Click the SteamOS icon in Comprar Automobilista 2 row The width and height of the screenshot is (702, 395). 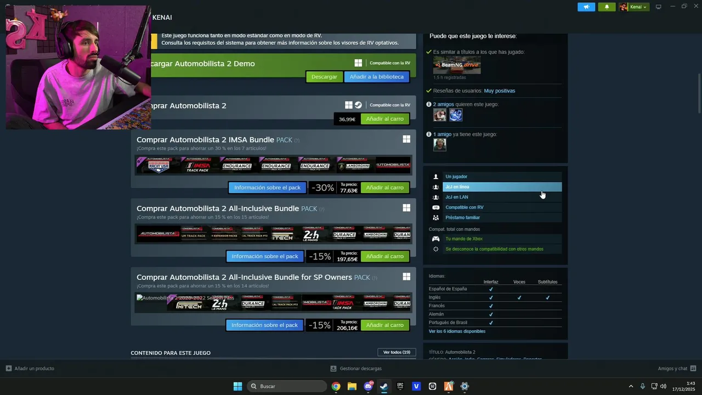(x=358, y=105)
